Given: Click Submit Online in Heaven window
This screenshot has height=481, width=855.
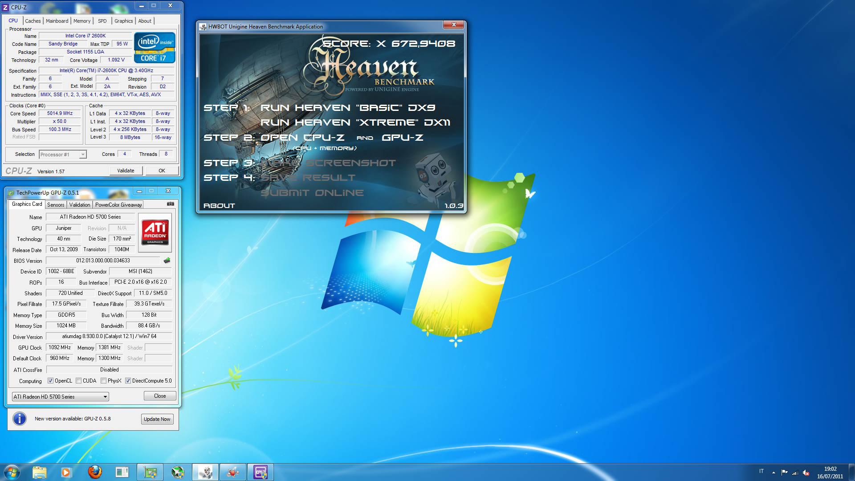Looking at the screenshot, I should (312, 193).
